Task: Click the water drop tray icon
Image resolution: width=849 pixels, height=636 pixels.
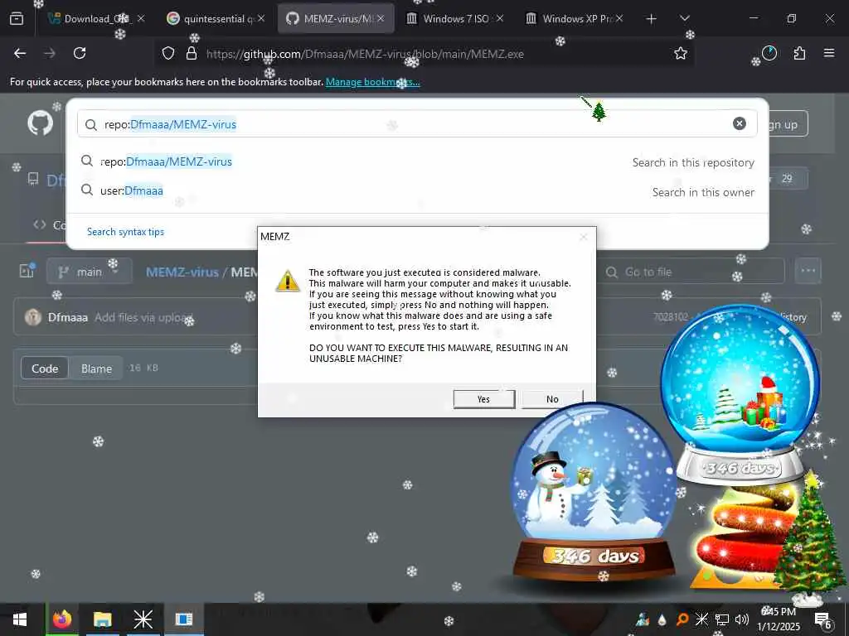Action: click(662, 619)
